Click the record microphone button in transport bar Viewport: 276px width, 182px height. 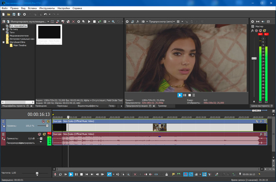55,174
